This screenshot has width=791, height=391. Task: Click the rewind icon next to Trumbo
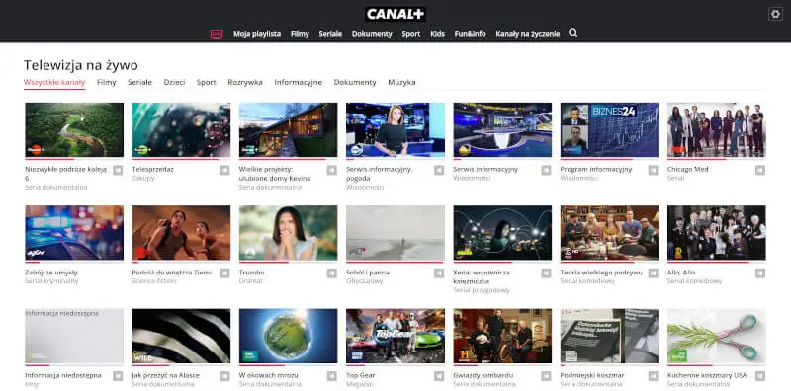332,274
